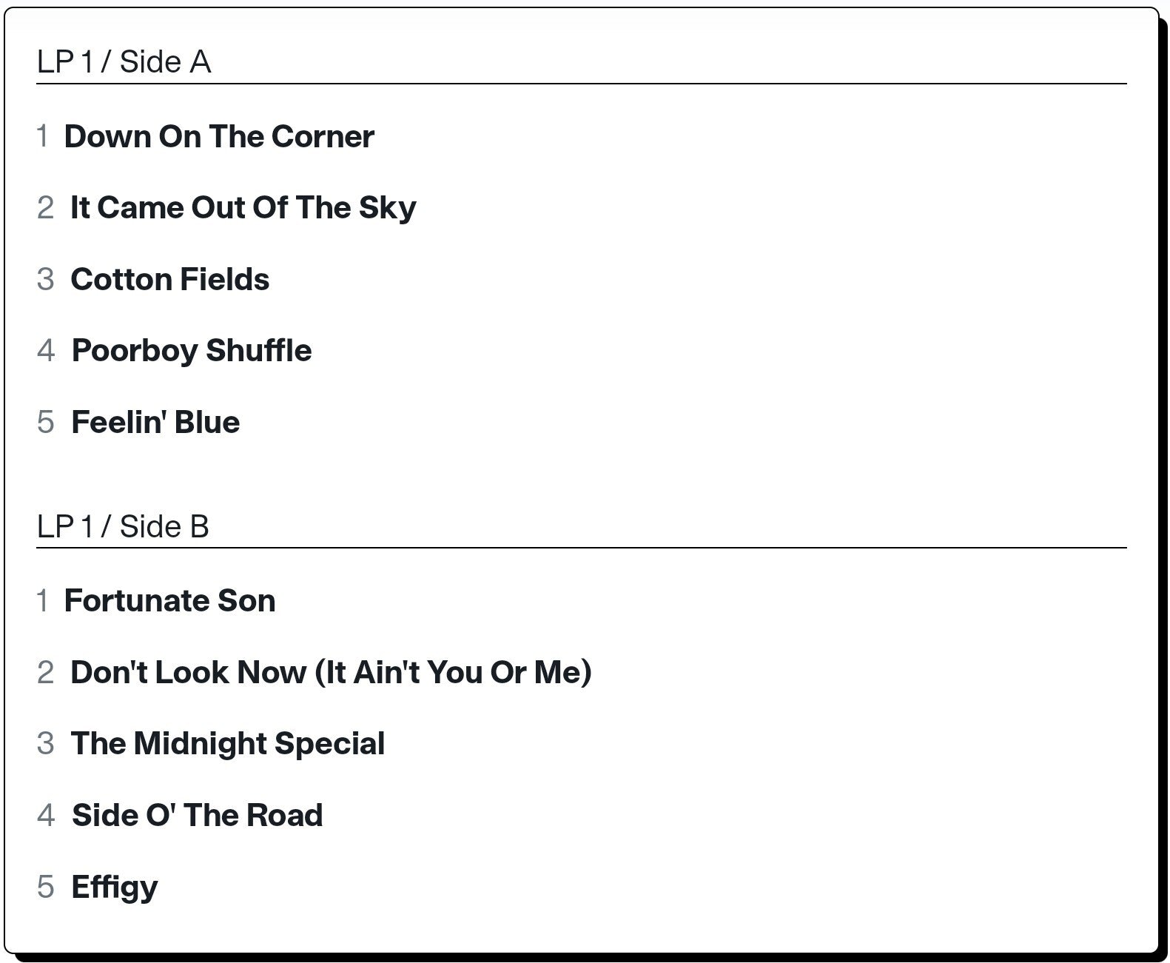Choose The Midnight Special track
The width and height of the screenshot is (1170, 963).
pos(227,745)
